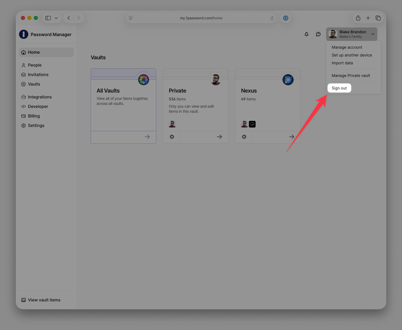Click the arrow on All Vaults card

point(147,137)
